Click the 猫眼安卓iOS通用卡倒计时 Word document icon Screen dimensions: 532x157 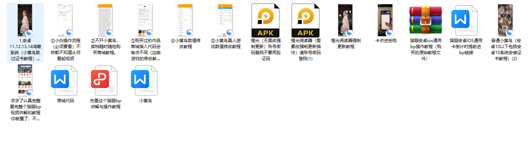click(x=466, y=20)
